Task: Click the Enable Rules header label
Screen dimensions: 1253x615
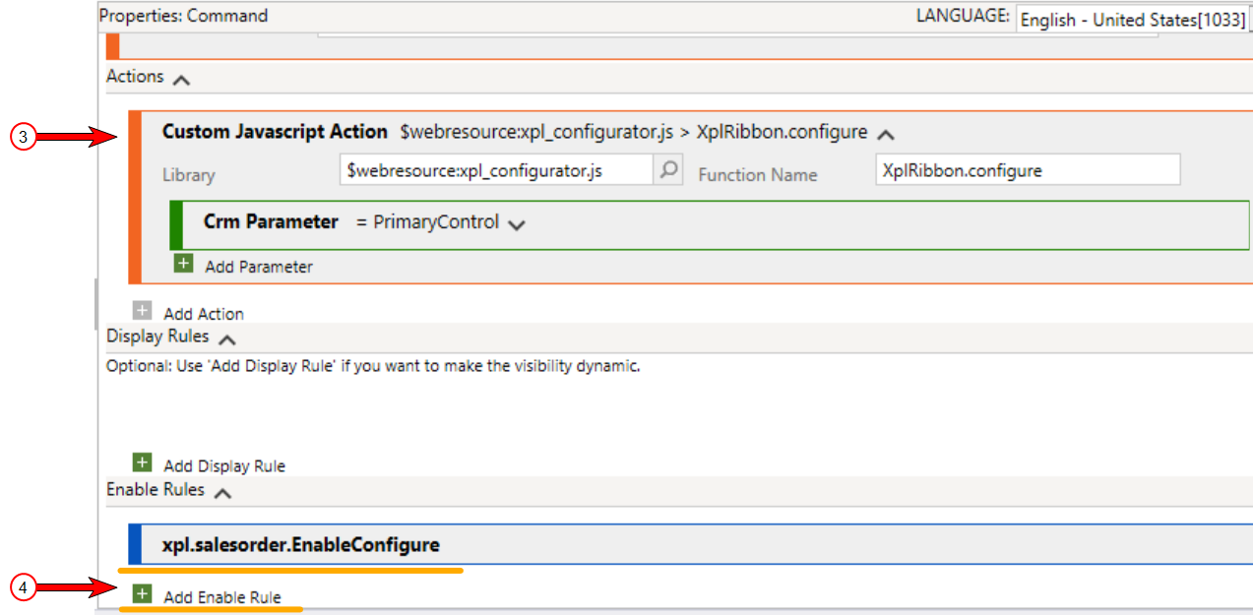Action: tap(156, 489)
